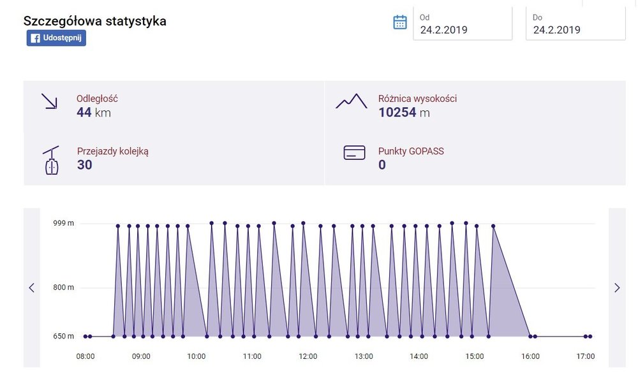Click the 13:00 time axis label
The width and height of the screenshot is (638, 378).
[x=364, y=356]
